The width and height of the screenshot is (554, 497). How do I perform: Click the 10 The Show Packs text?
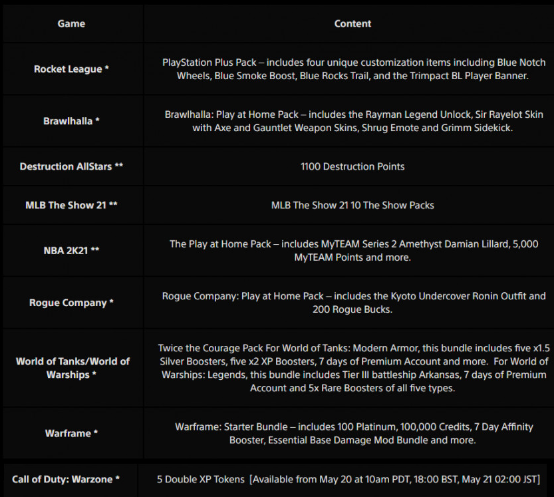point(352,205)
